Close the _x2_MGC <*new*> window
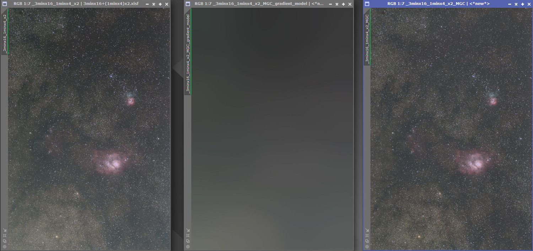 (529, 4)
